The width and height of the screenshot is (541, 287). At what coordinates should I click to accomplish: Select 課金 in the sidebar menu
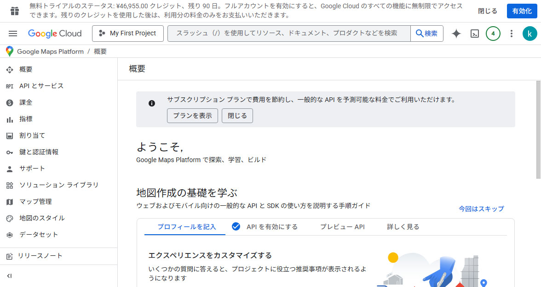26,102
